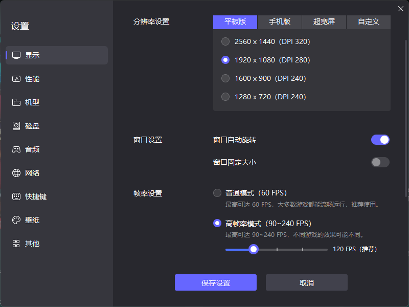The height and width of the screenshot is (307, 409).
Task: Click the FPS slider handle
Action: [x=253, y=249]
